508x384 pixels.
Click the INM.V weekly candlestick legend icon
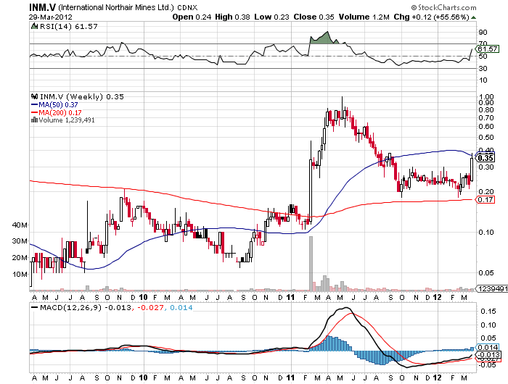(33, 96)
